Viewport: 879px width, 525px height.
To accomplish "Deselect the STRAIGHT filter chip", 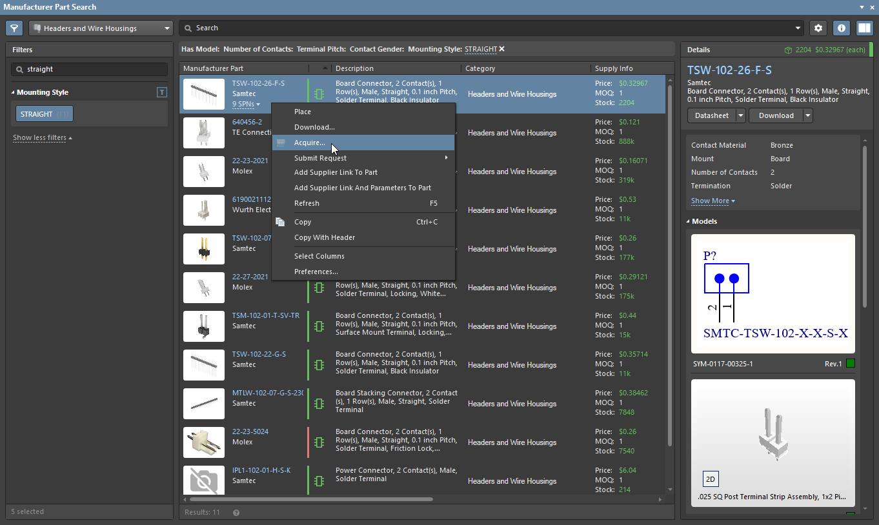I will tap(45, 114).
